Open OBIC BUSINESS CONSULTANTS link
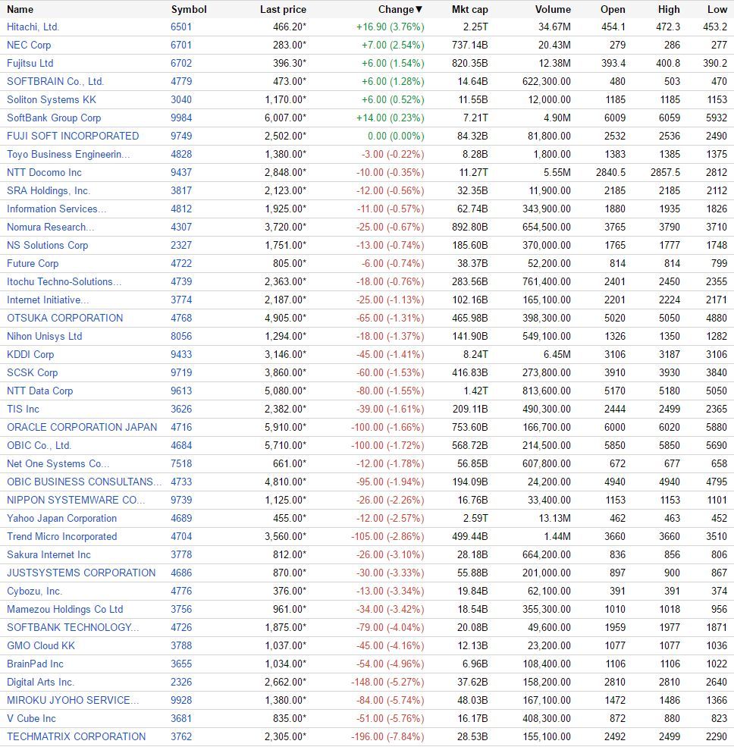Viewport: 734px width, 747px height. pyautogui.click(x=84, y=482)
